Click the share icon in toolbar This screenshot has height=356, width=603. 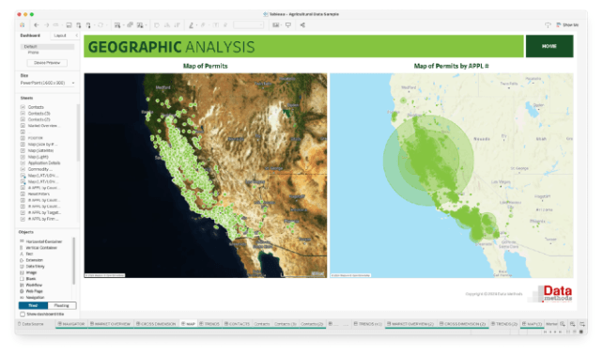tap(302, 25)
